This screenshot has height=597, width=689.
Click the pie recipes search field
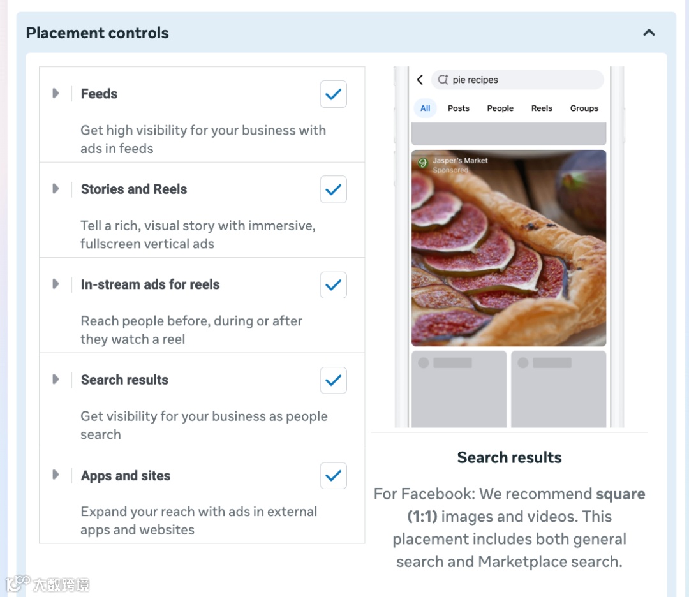coord(523,80)
